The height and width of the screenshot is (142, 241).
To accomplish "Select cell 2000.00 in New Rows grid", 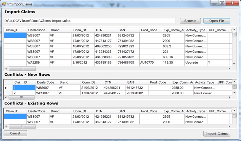I will [182, 93].
